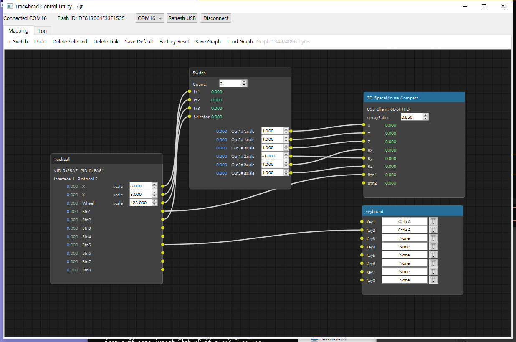Click Save Graph
The image size is (516, 342).
[208, 41]
